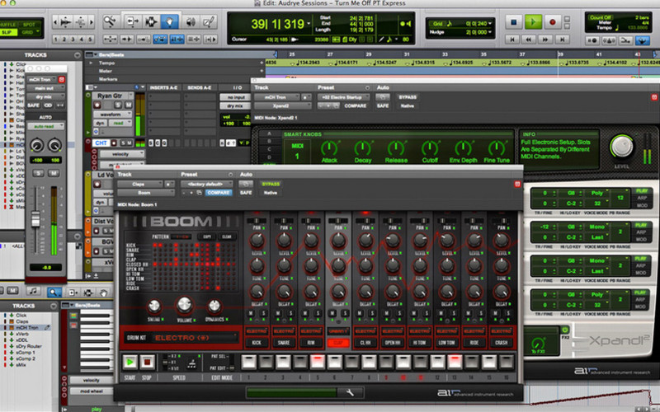The image size is (660, 412).
Task: Click the CLEAR pattern button in Boom
Action: 226,236
